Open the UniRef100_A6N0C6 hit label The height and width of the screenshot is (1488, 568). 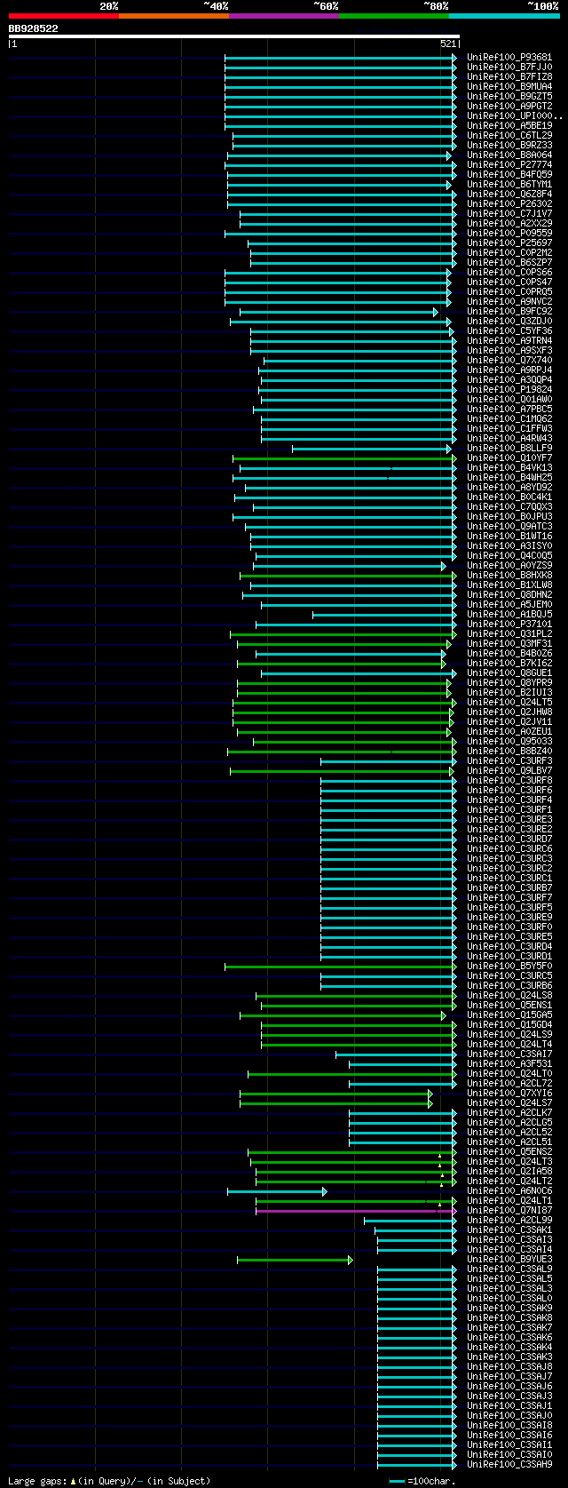(x=509, y=1191)
